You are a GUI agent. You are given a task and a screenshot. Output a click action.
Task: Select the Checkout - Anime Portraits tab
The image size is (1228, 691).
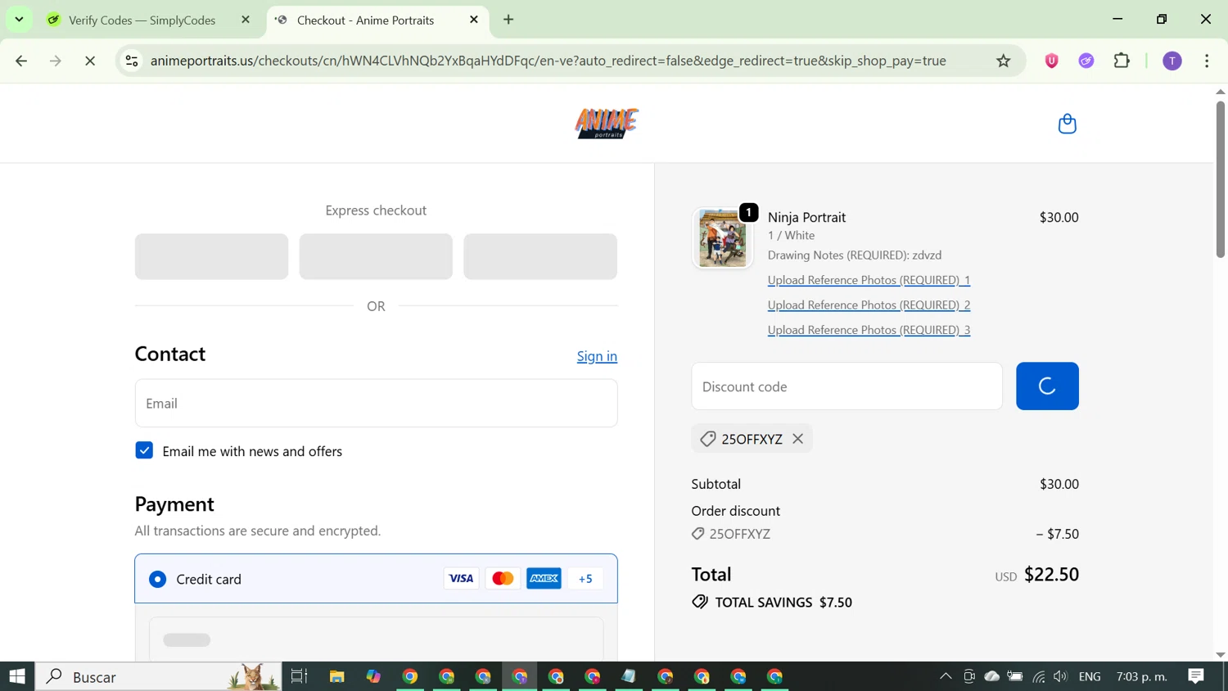point(365,20)
